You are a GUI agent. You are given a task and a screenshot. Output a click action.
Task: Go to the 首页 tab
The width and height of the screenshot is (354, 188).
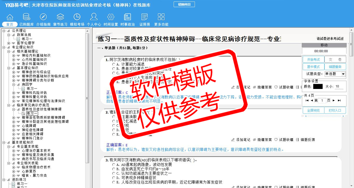(x=10, y=24)
